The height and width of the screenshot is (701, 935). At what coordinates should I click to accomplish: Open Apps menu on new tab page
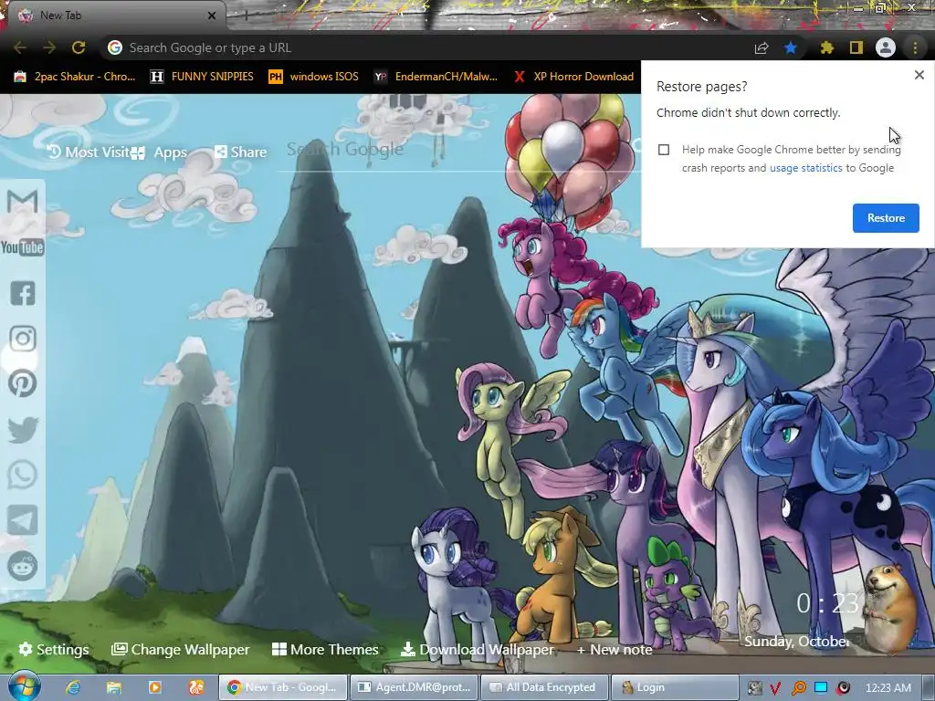(x=159, y=152)
